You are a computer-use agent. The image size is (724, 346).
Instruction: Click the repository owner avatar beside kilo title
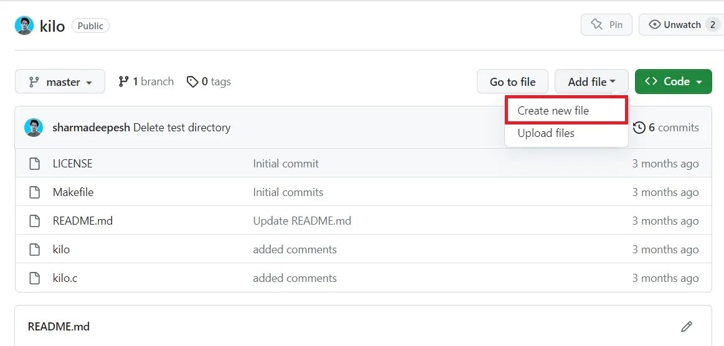(24, 26)
